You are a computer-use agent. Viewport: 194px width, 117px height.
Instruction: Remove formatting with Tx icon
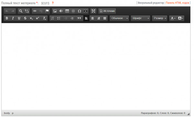(x=44, y=18)
